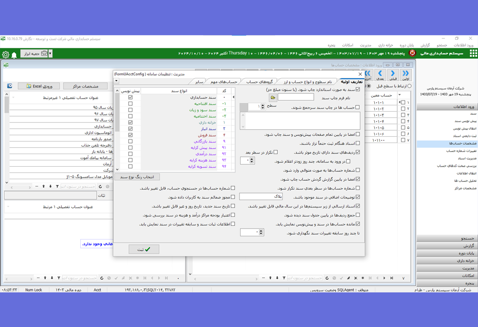Click the add-record asterisk icon in bottom toolbar
The image size is (478, 327).
[363, 278]
